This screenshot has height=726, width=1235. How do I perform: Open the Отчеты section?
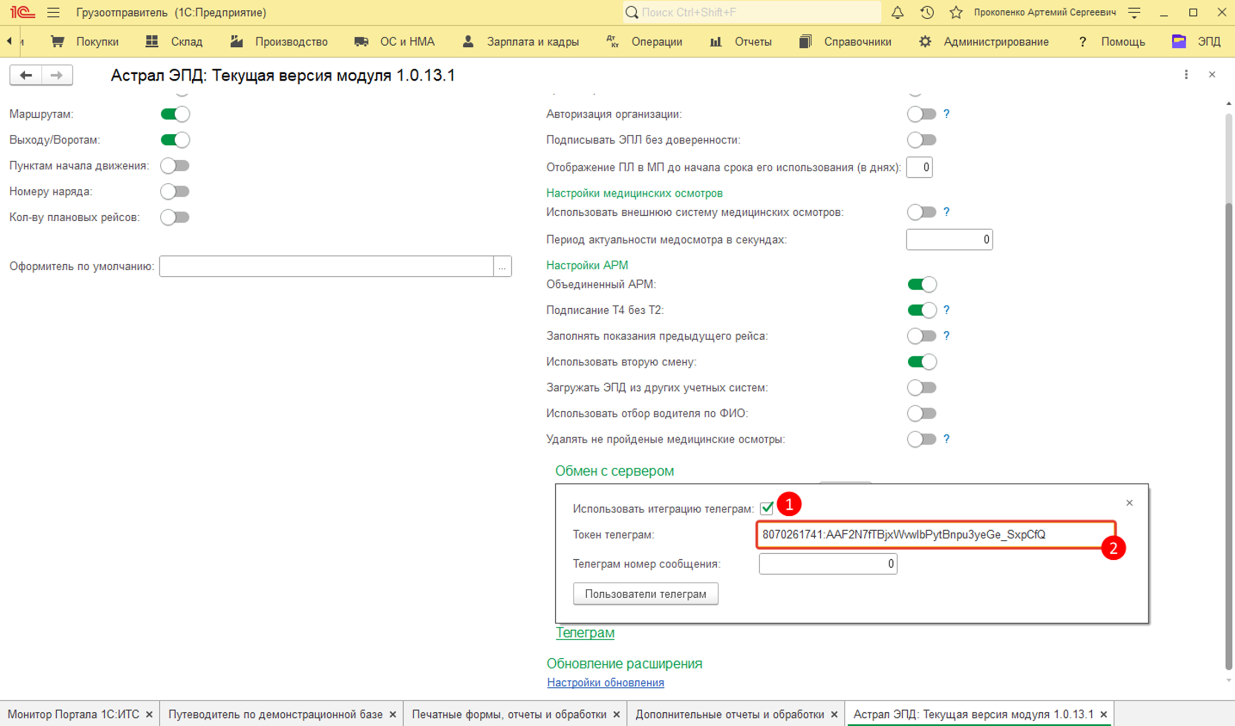click(752, 42)
